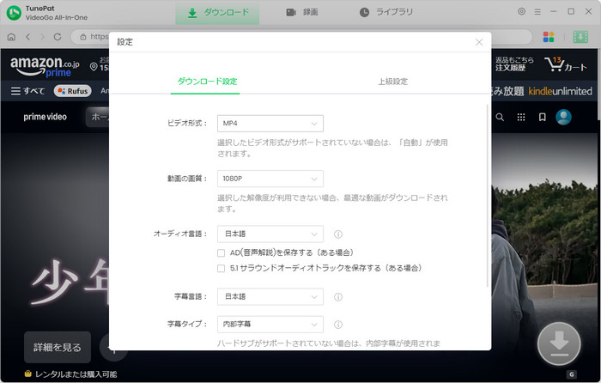Click the Rufus assistant button

72,91
